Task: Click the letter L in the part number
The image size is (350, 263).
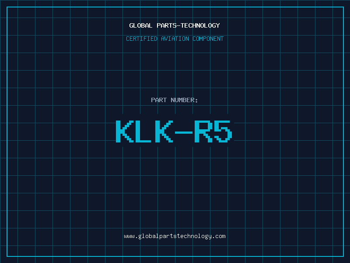Action: pyautogui.click(x=144, y=131)
